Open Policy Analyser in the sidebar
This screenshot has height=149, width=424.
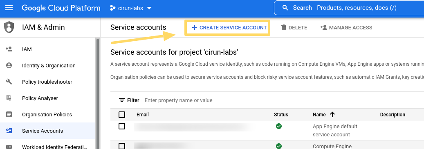pos(40,98)
